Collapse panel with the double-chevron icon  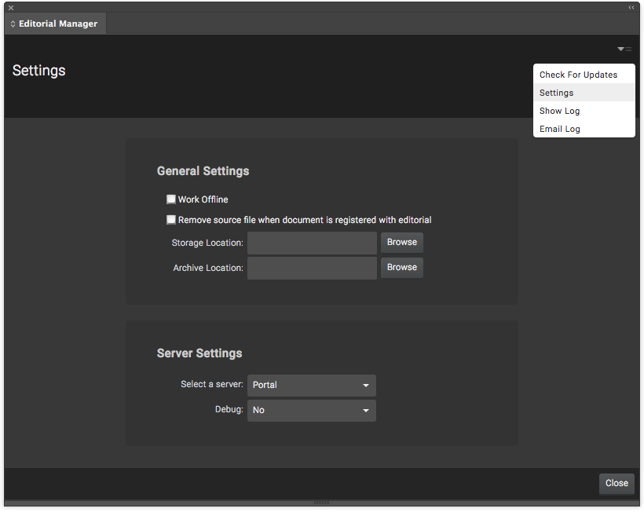point(631,7)
